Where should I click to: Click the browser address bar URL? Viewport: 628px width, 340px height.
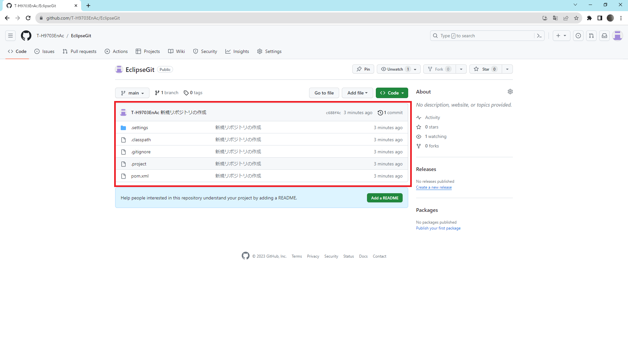(83, 18)
